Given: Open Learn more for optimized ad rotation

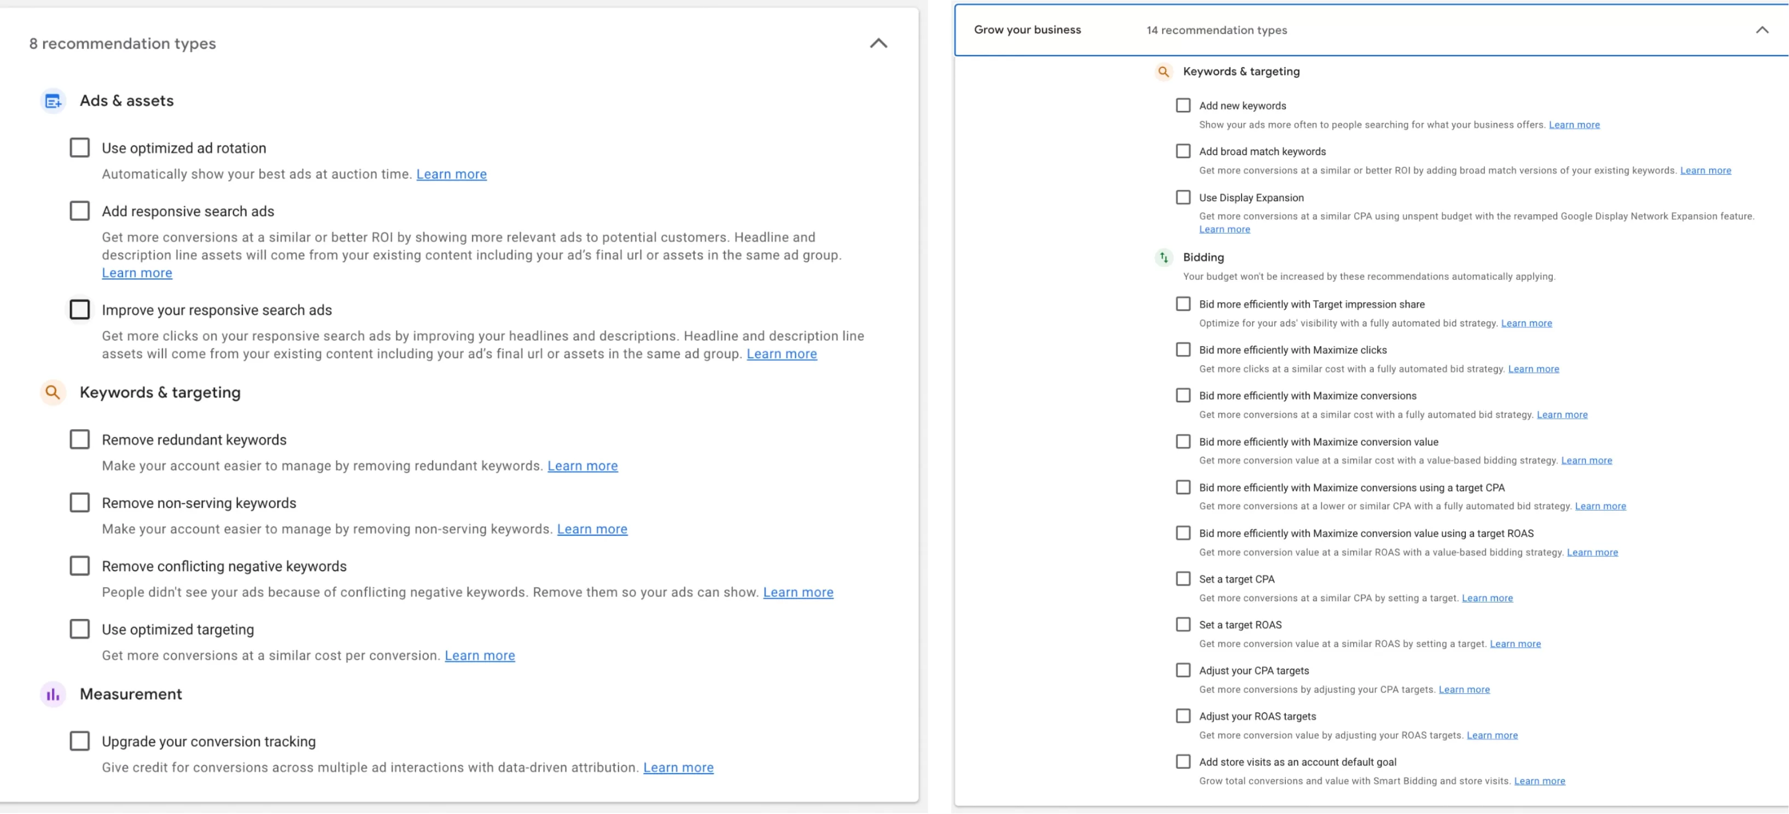Looking at the screenshot, I should [451, 174].
